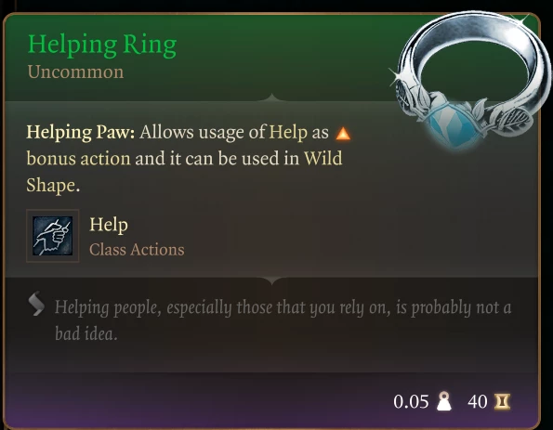Select the Helping Paw passive name

[x=81, y=133]
